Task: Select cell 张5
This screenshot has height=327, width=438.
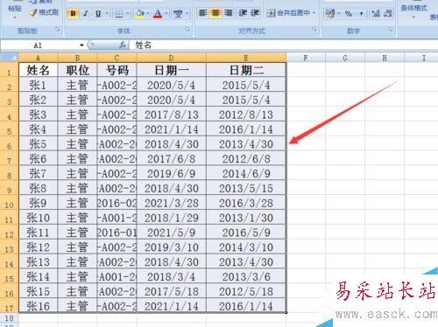Action: click(39, 144)
